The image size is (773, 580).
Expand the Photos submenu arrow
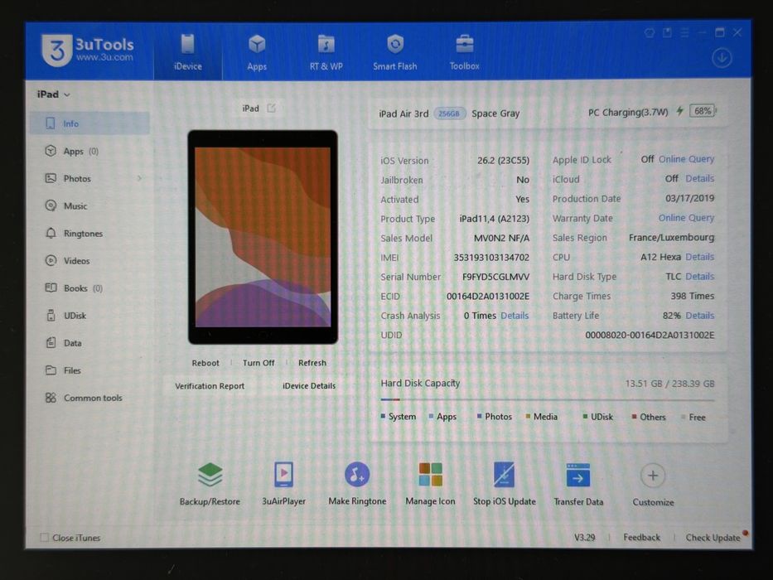[x=139, y=178]
